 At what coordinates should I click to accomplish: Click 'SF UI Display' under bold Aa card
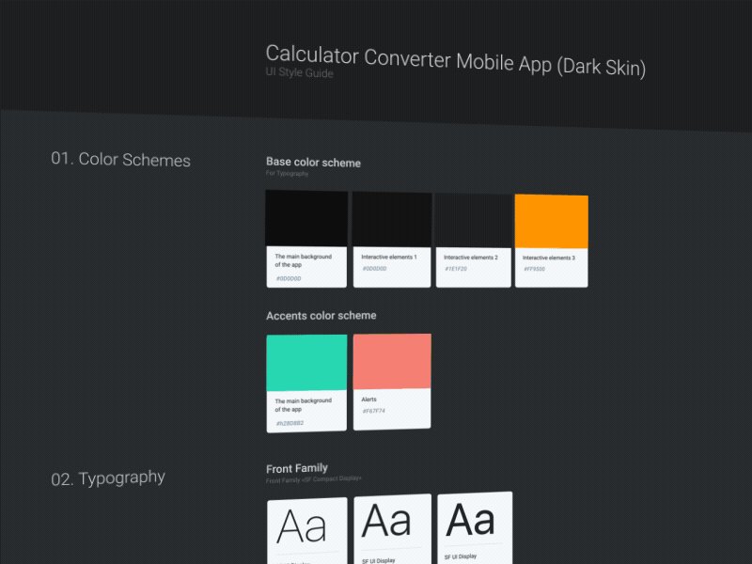click(x=461, y=556)
